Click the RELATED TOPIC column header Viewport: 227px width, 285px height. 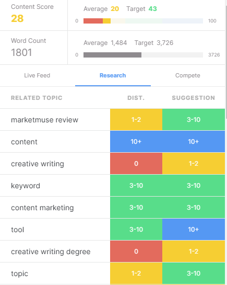[37, 98]
